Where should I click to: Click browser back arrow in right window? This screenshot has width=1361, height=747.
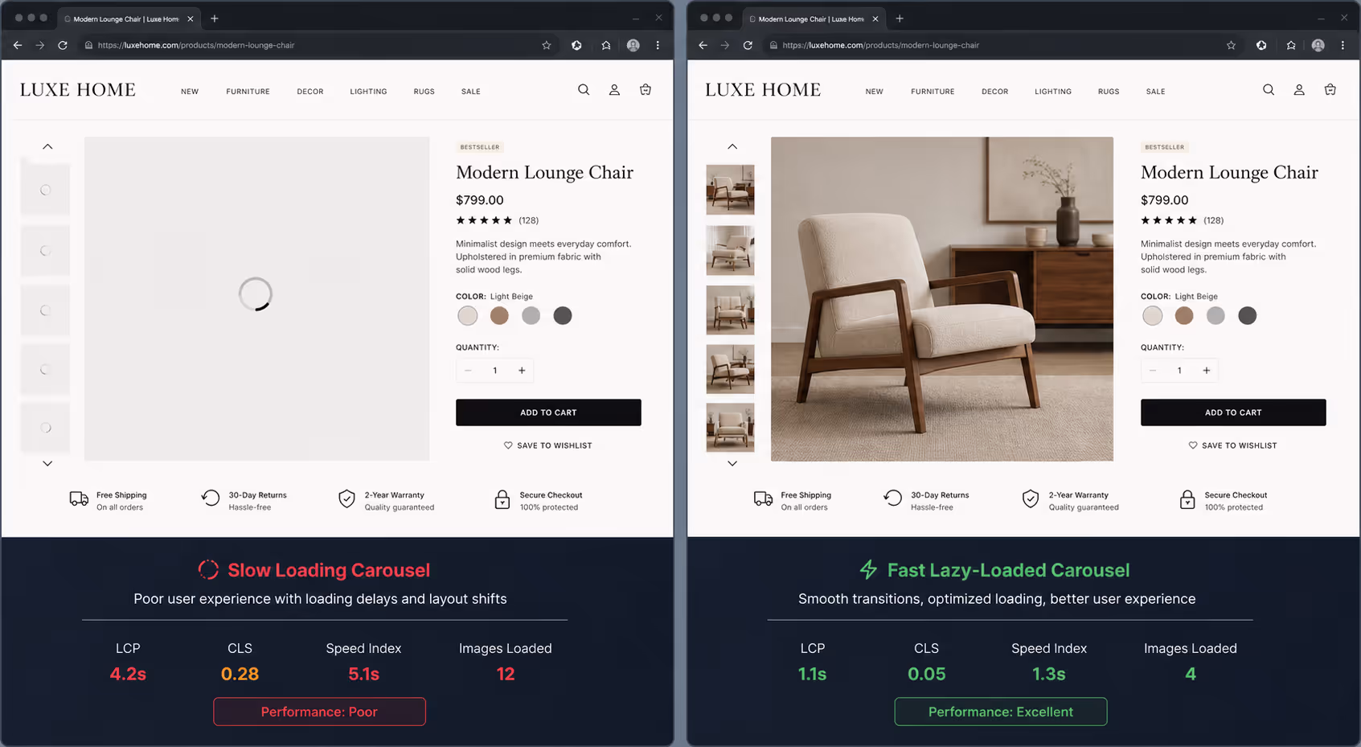pos(703,45)
